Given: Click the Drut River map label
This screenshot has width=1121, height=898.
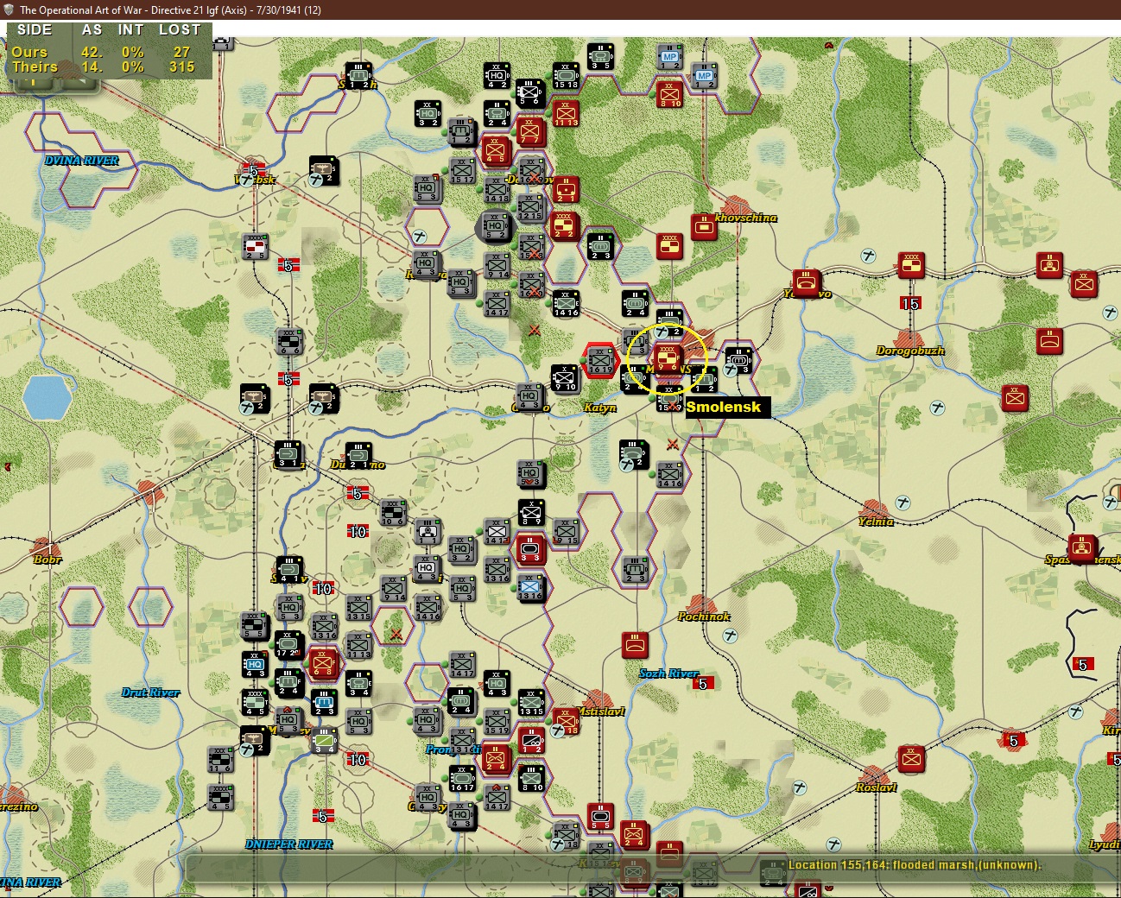Looking at the screenshot, I should tap(150, 692).
